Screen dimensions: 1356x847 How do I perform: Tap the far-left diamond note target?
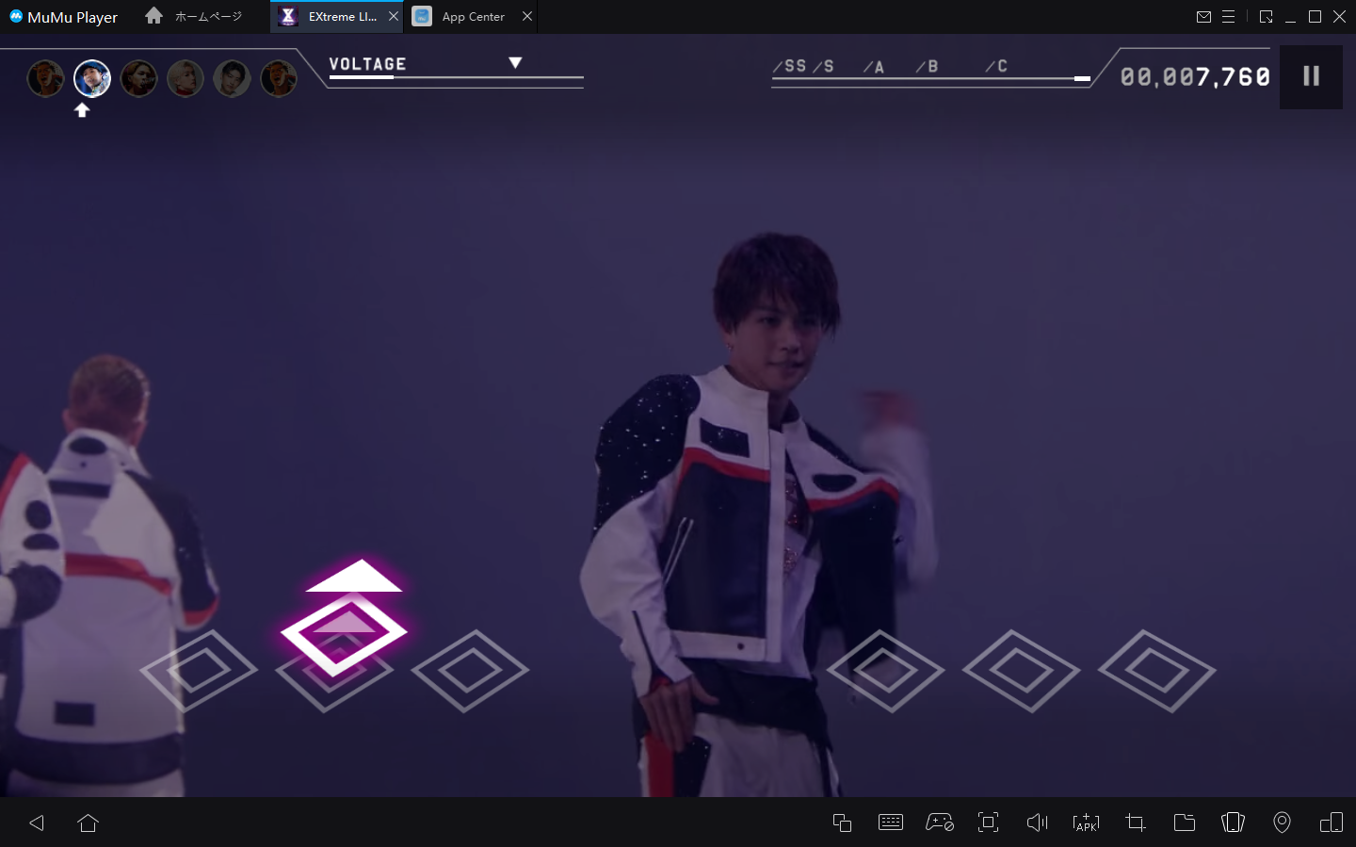point(199,671)
